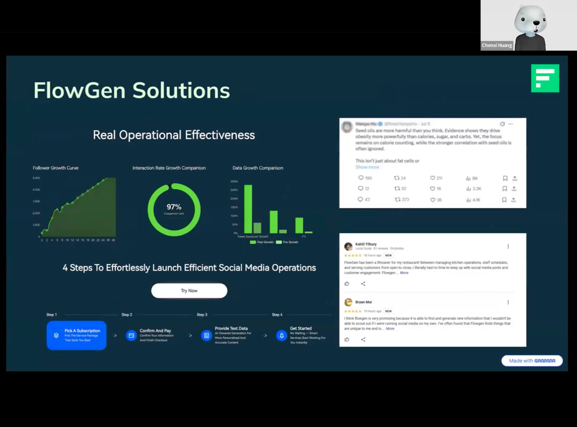
Task: Click the chevron after Confirm And Pay
Action: pyautogui.click(x=190, y=336)
